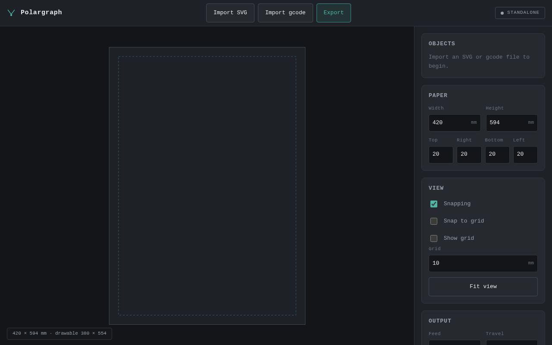This screenshot has height=345, width=552.
Task: Focus the paper Height field
Action: point(512,123)
